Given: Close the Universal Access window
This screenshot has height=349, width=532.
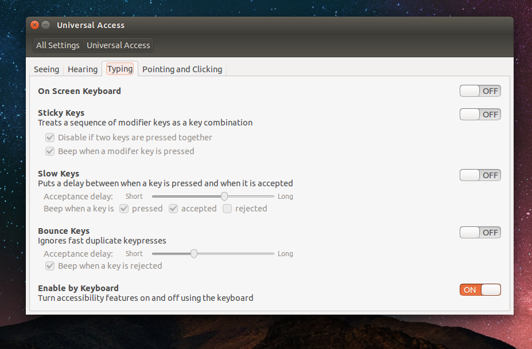Looking at the screenshot, I should 34,25.
